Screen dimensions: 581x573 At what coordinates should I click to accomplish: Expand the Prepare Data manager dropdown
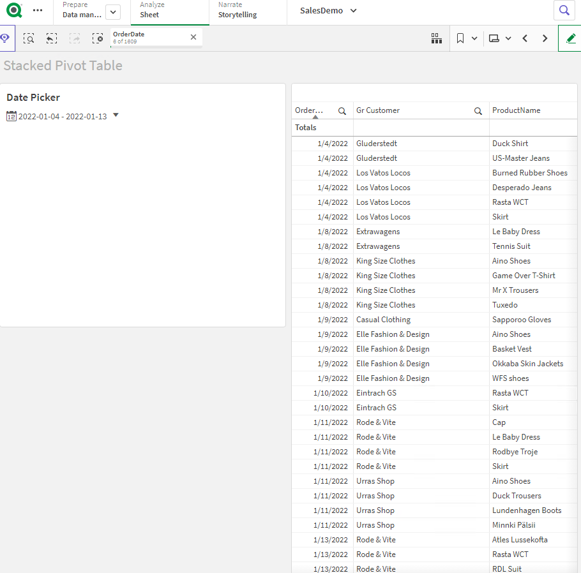tap(112, 12)
